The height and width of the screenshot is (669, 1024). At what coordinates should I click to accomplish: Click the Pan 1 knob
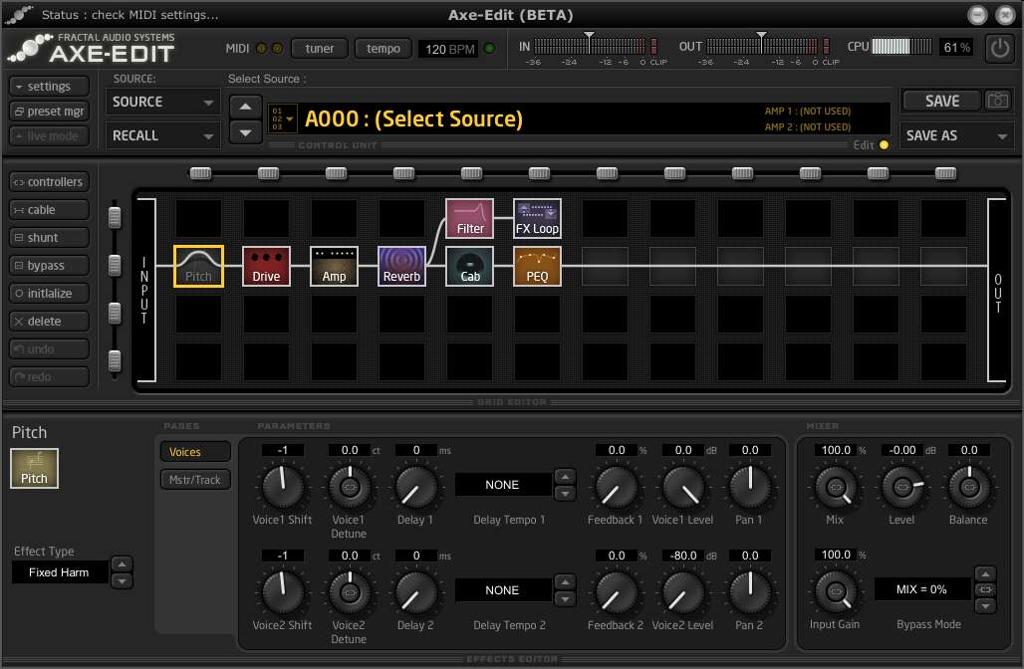click(x=750, y=487)
